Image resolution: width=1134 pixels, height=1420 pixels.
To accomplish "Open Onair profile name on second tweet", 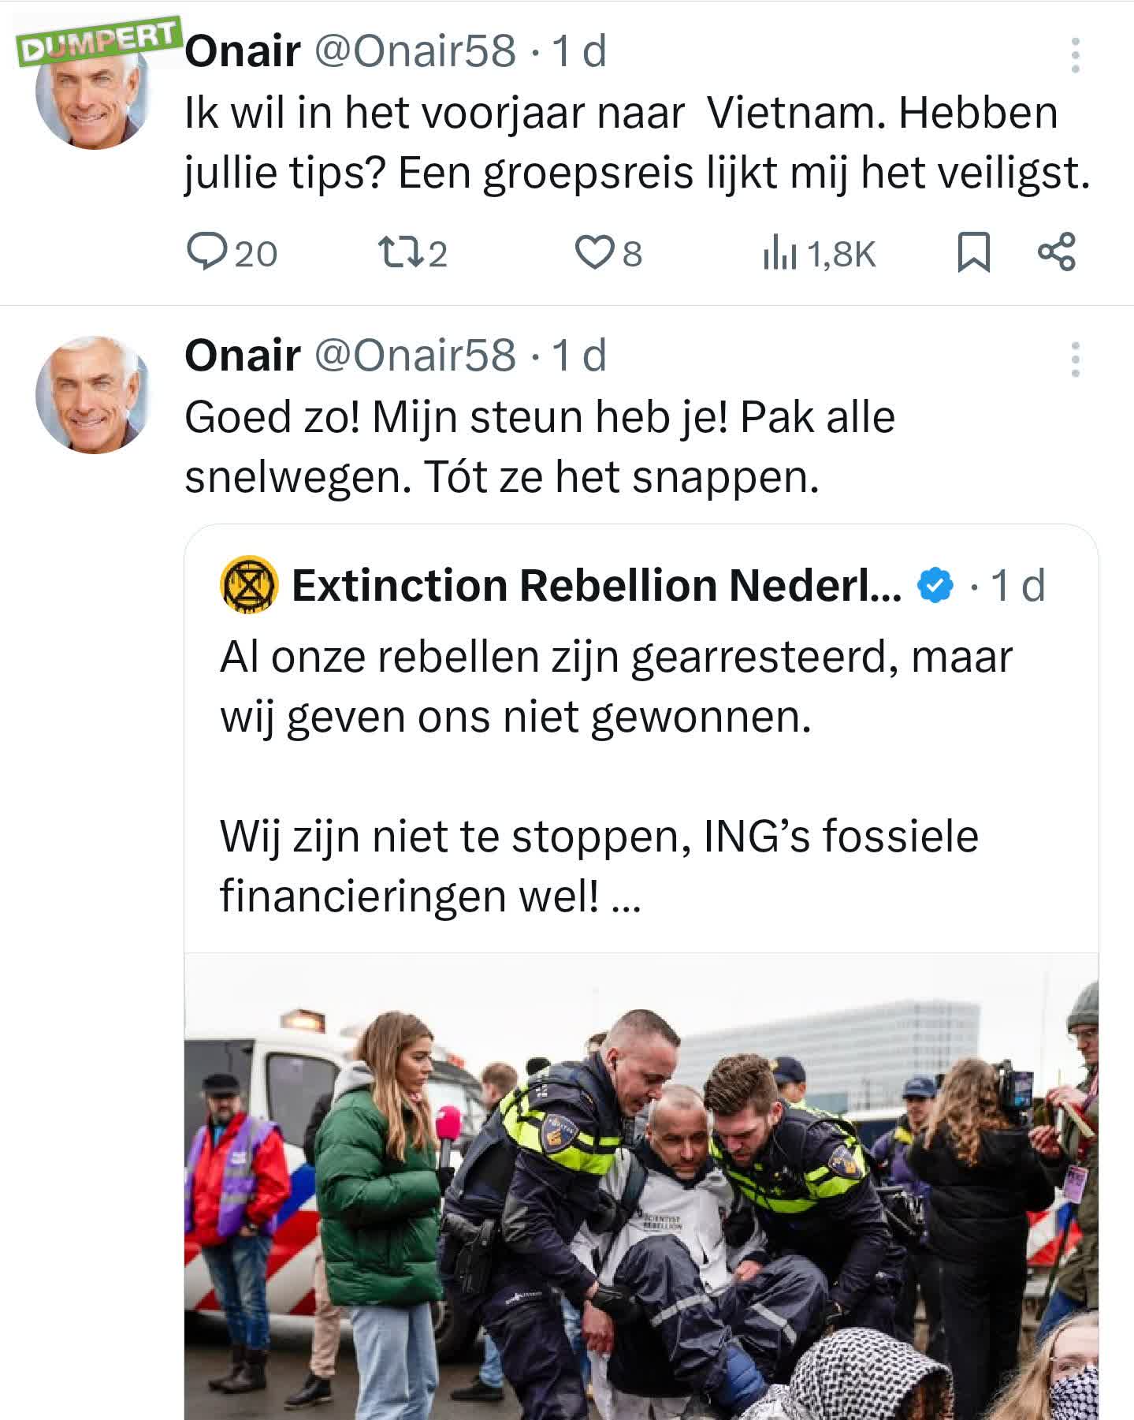I will pos(243,356).
